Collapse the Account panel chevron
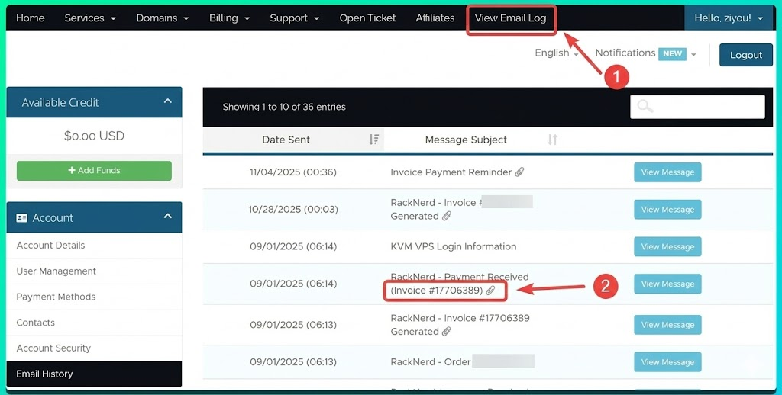This screenshot has height=395, width=782. [167, 217]
